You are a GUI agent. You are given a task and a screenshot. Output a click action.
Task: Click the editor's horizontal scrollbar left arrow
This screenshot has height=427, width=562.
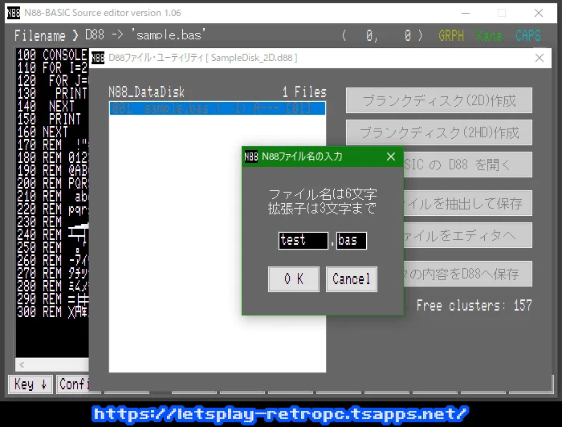(x=21, y=364)
